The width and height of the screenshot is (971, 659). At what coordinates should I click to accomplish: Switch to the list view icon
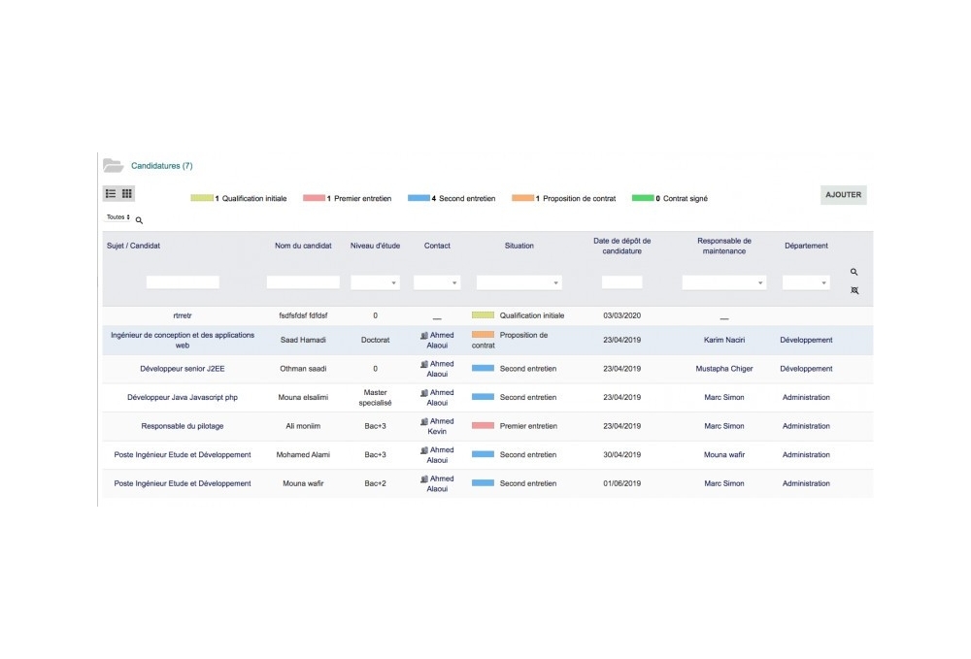110,193
